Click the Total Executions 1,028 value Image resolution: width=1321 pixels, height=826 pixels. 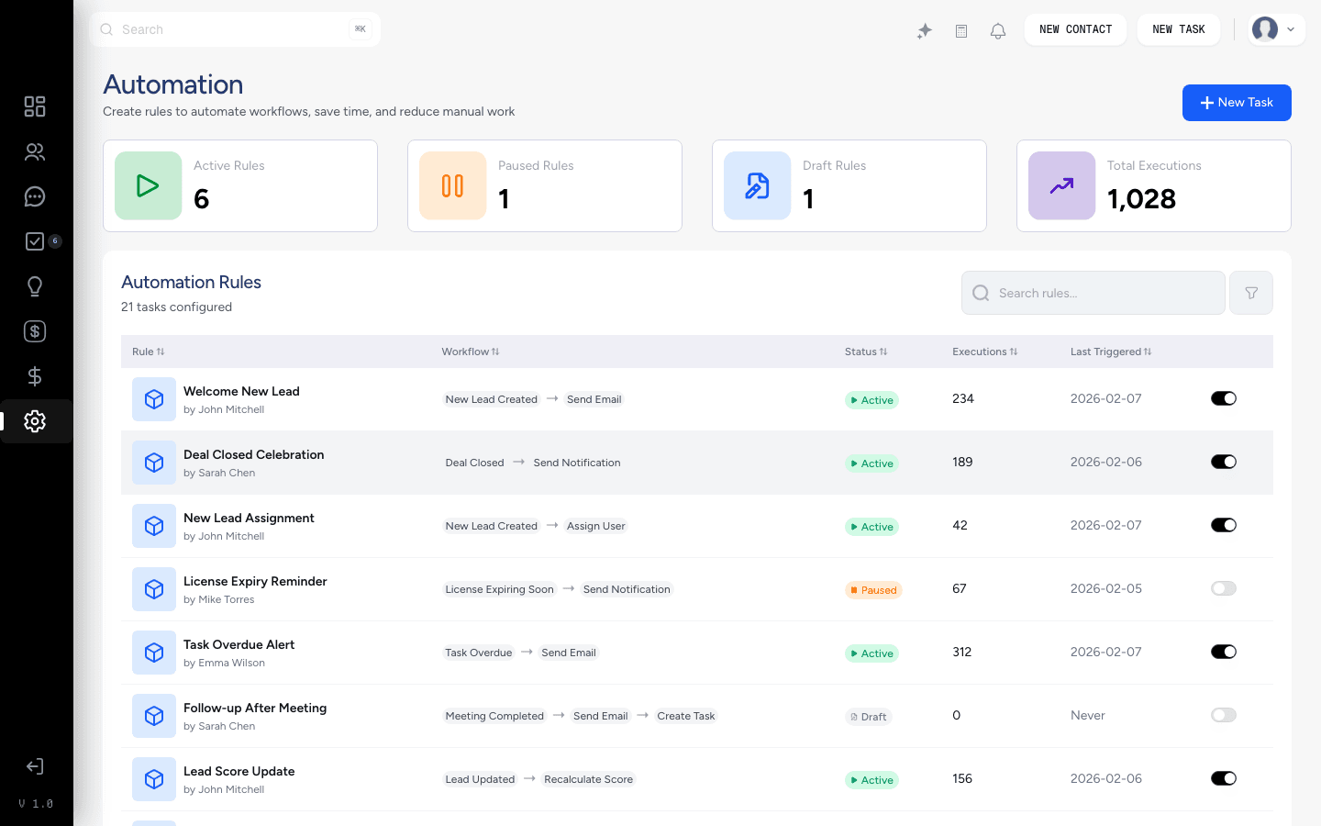[x=1141, y=199]
